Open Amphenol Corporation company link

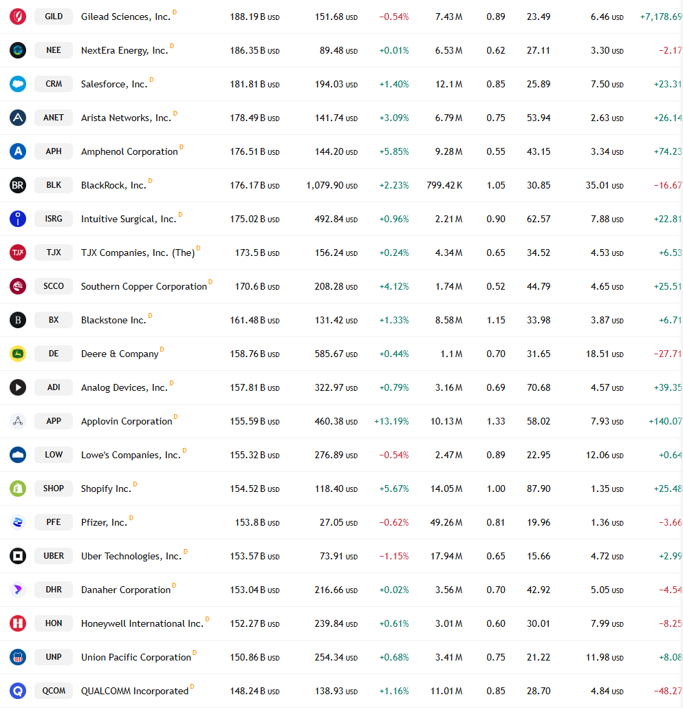click(129, 151)
